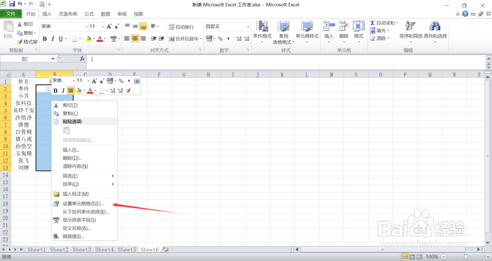Click merge and center icon on mini toolbar
Image resolution: width=492 pixels, height=261 pixels.
[x=136, y=81]
